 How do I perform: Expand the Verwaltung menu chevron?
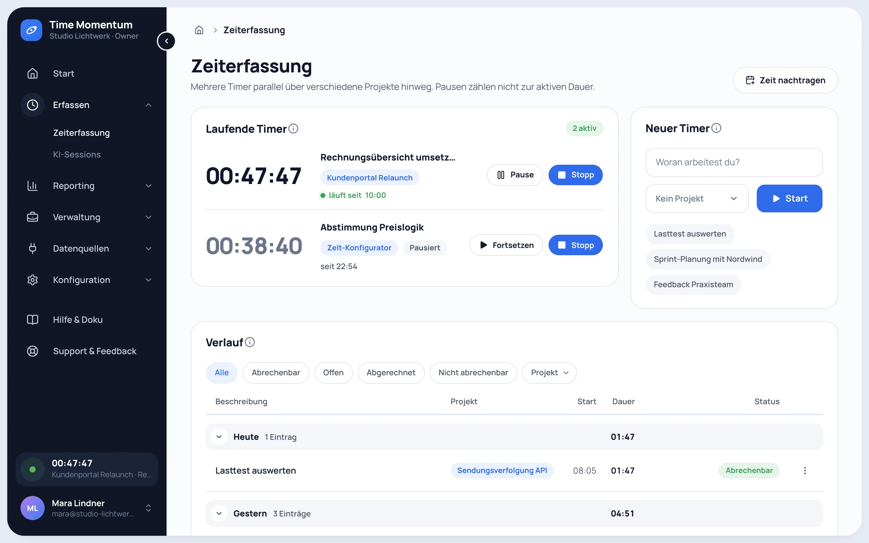click(148, 217)
